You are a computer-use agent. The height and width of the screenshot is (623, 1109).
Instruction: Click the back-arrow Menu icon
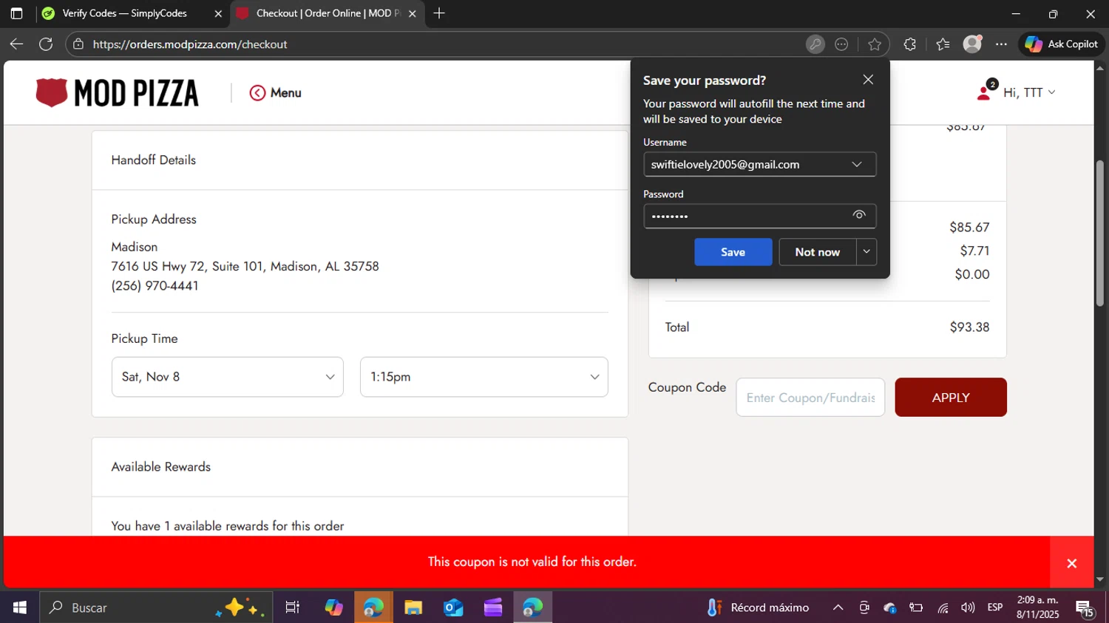(x=257, y=93)
